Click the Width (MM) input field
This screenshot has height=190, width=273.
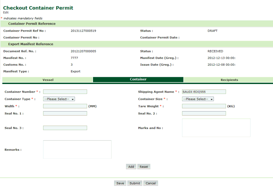tap(65, 106)
